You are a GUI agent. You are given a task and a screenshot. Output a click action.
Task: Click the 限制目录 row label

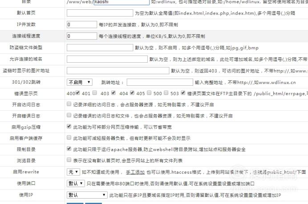(x=26, y=149)
